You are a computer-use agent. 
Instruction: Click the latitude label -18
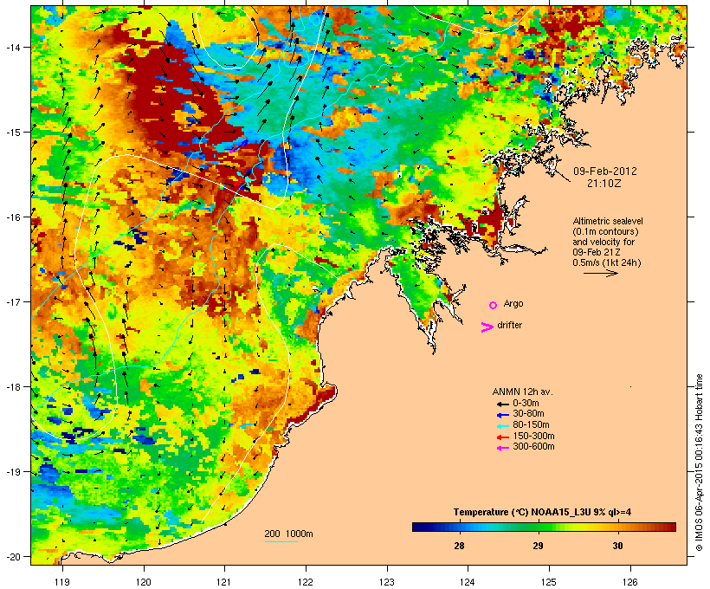coord(12,387)
